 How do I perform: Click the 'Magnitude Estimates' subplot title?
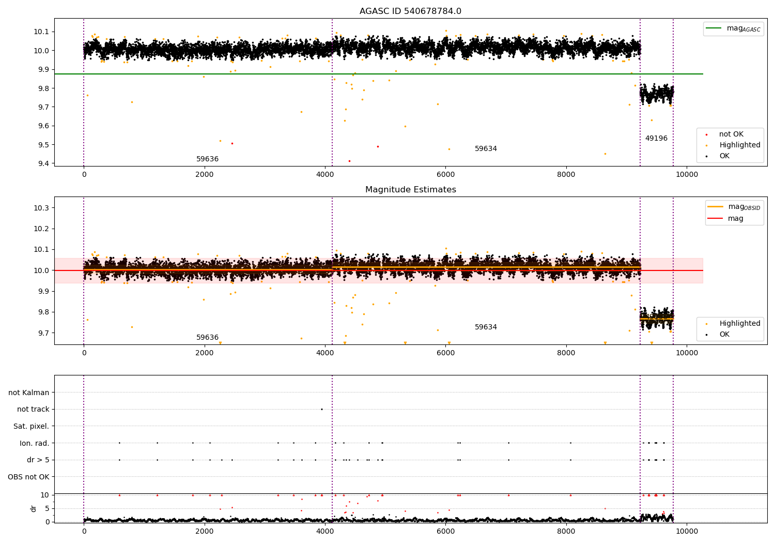coord(410,190)
